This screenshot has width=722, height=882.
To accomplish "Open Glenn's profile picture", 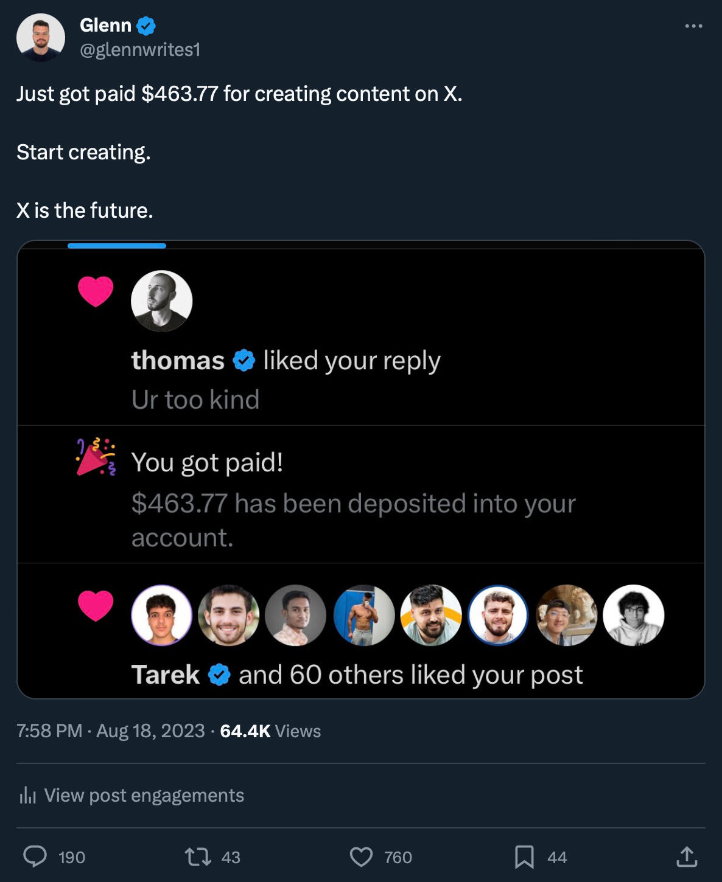I will (x=41, y=38).
